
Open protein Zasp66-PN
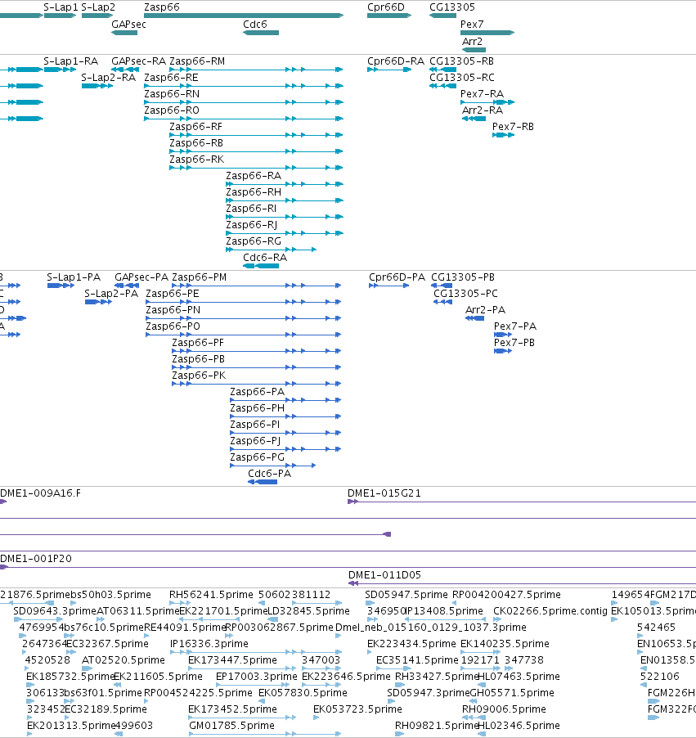coord(173,310)
